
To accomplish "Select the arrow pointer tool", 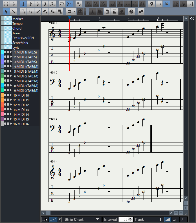I will pyautogui.click(x=6, y=12).
